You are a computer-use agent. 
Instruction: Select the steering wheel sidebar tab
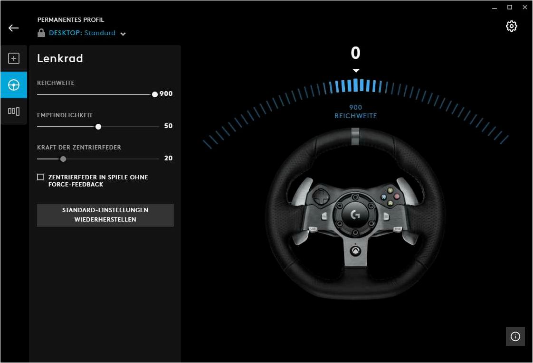coord(14,85)
